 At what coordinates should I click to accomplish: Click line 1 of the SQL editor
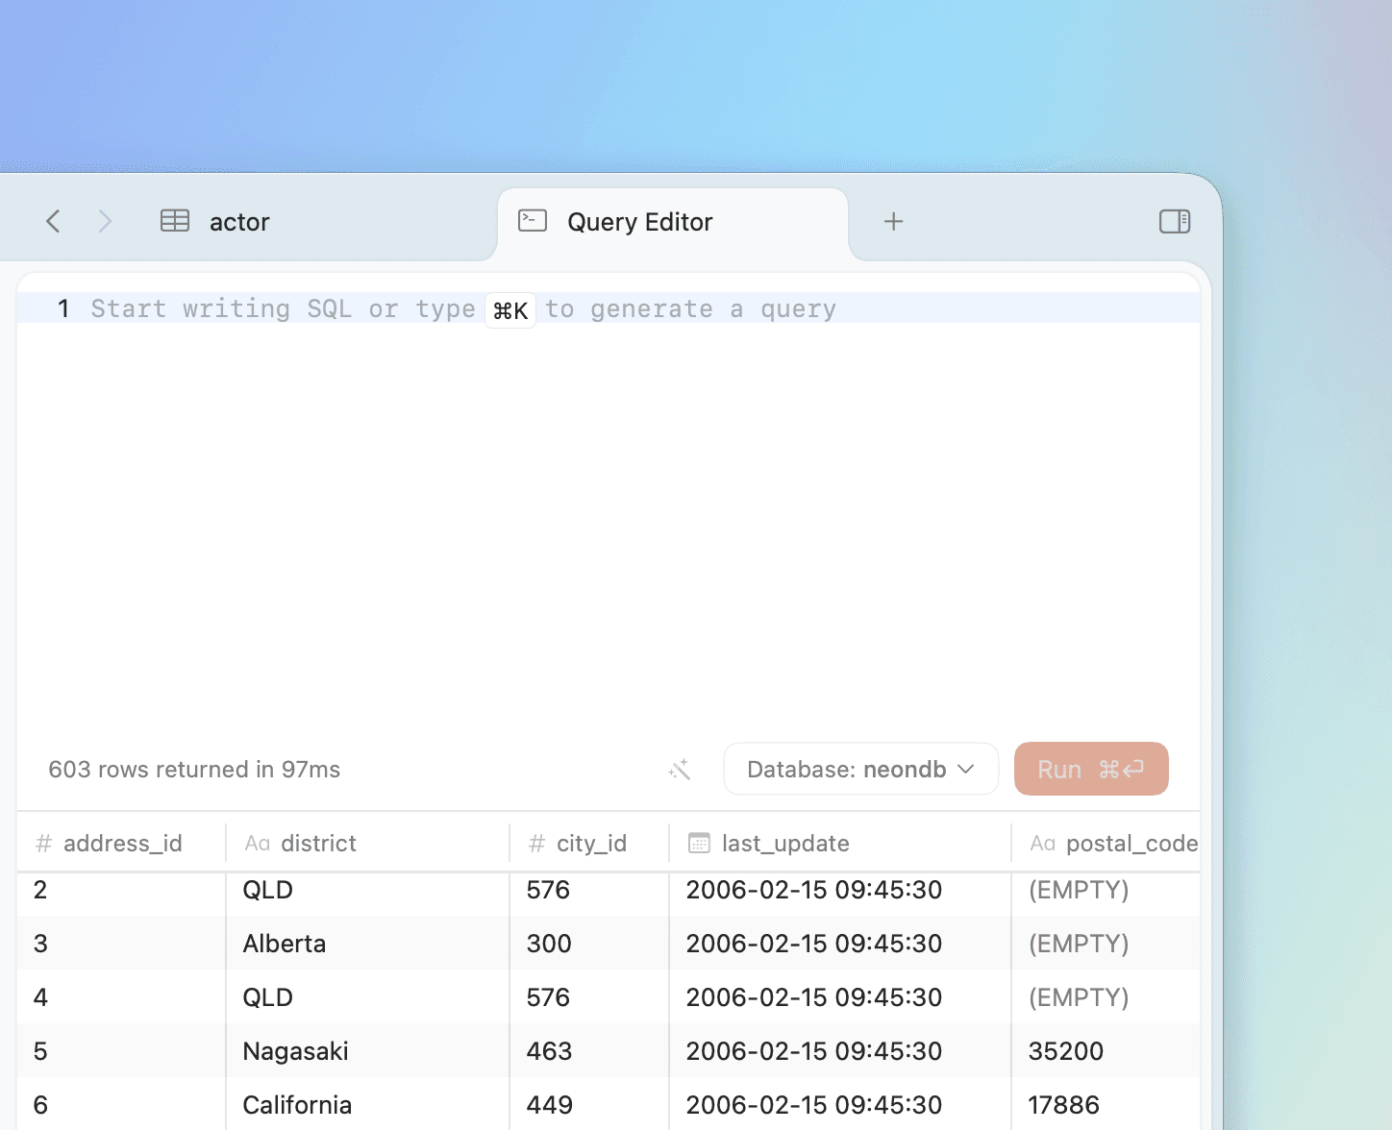click(x=385, y=307)
